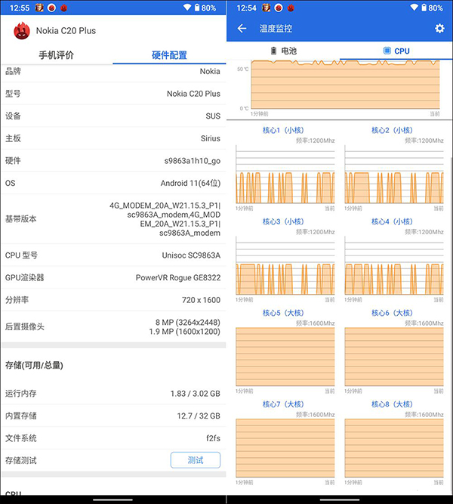Tap the GPU渲染器 PowerVR row
The width and height of the screenshot is (453, 504).
click(113, 277)
